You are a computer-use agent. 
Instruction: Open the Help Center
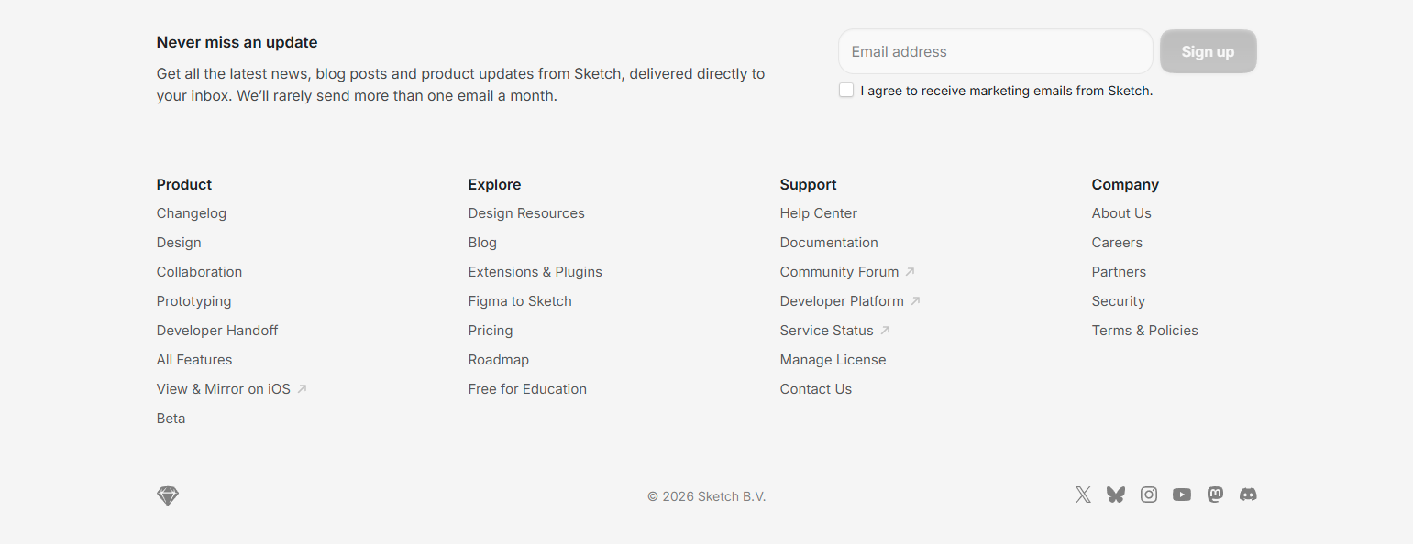(819, 212)
